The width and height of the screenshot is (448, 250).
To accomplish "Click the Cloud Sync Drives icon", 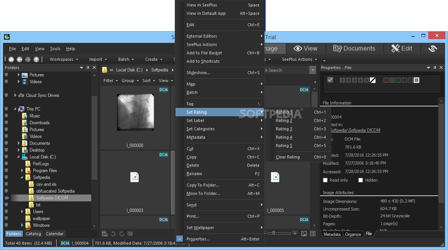I will pos(21,95).
